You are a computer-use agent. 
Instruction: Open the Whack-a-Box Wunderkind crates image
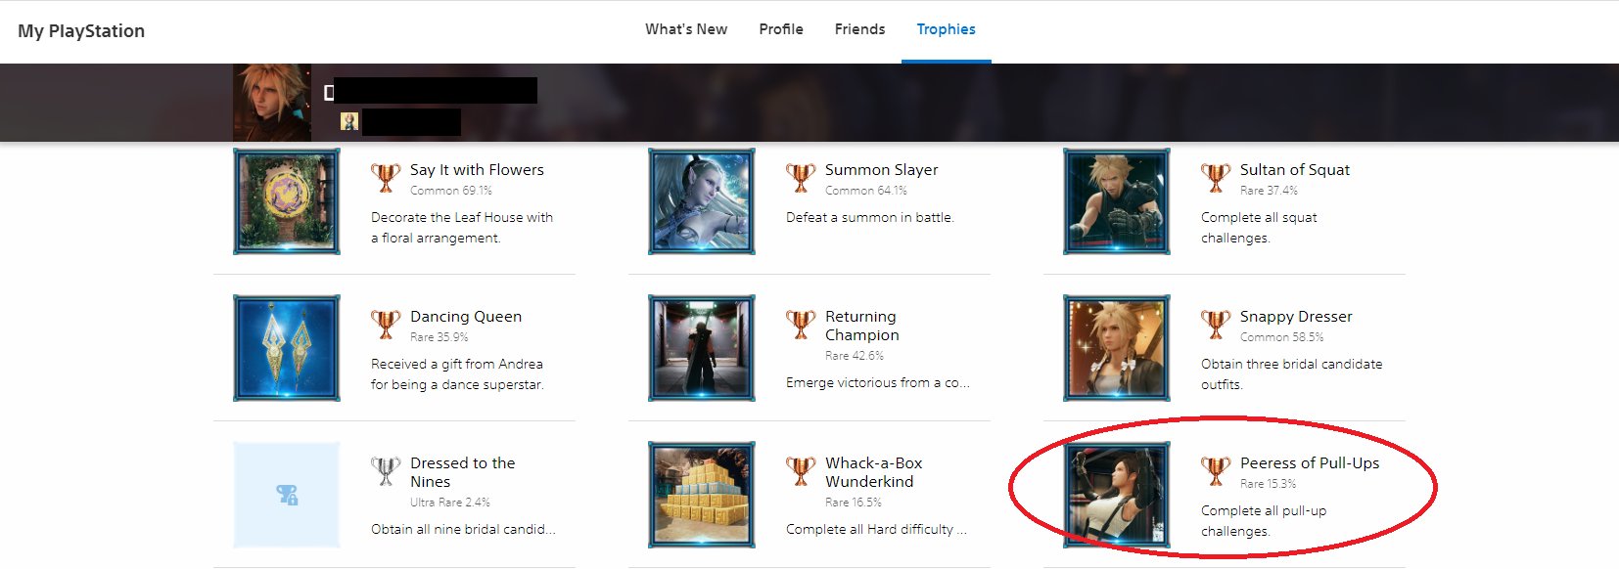(702, 495)
